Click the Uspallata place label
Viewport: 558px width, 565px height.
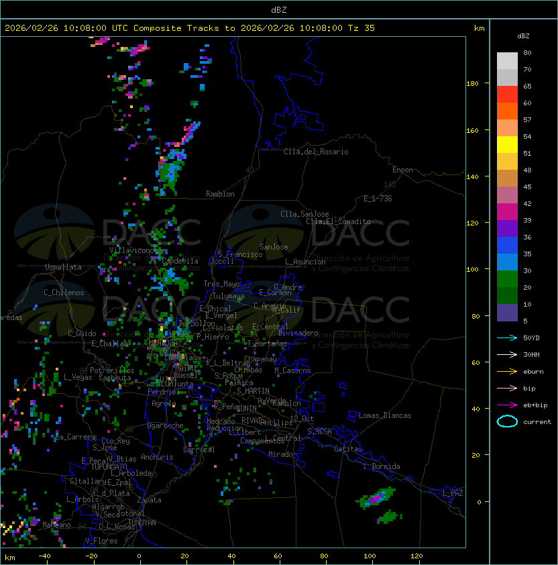click(63, 267)
